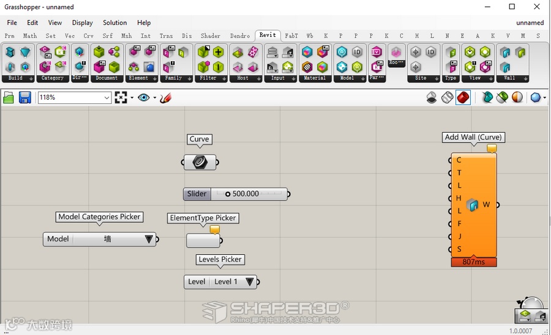
Task: Click the green T box in Type panel
Action: pyautogui.click(x=451, y=53)
